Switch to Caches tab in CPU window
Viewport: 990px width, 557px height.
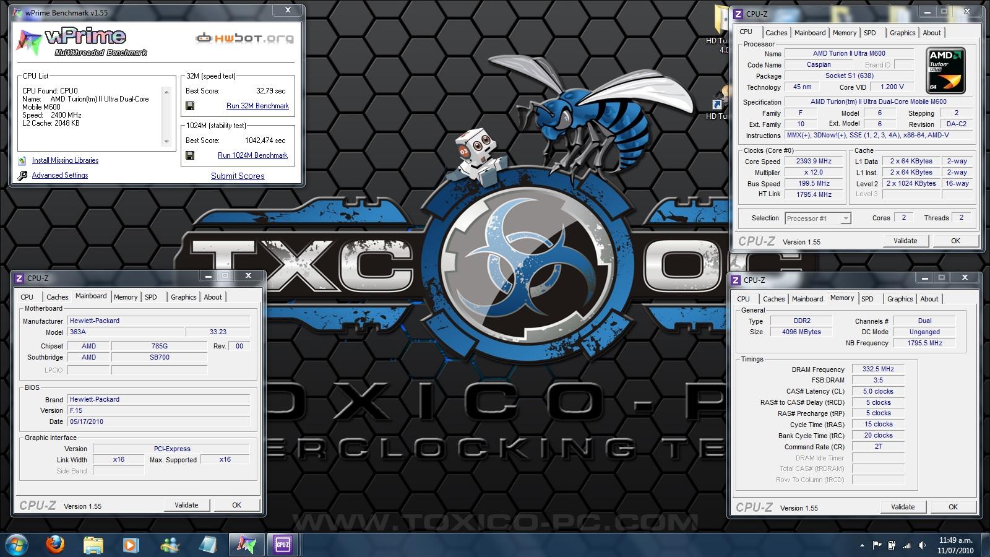(x=776, y=33)
